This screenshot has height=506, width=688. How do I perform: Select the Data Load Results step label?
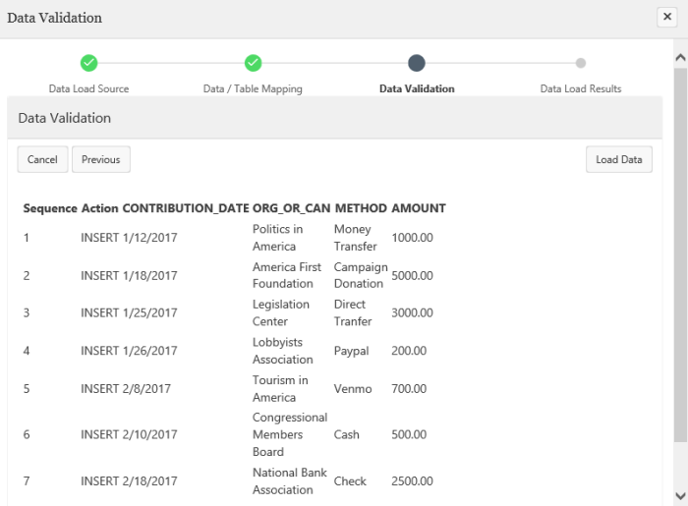581,88
